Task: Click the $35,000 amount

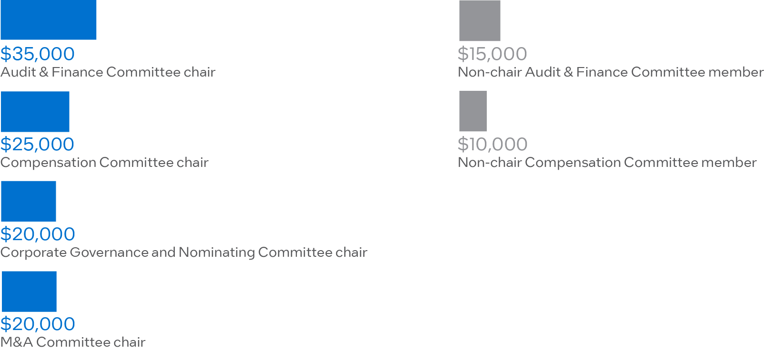Action: coord(38,54)
